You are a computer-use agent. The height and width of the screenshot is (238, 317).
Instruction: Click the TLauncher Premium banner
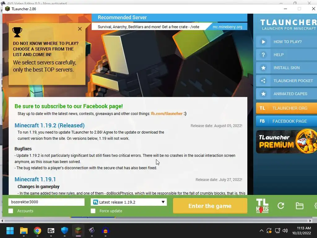coord(286,141)
